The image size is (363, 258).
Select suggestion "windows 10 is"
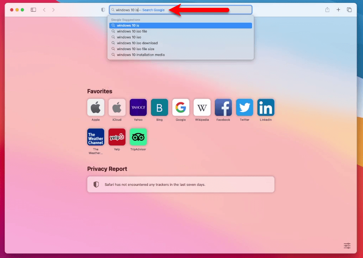(180, 26)
